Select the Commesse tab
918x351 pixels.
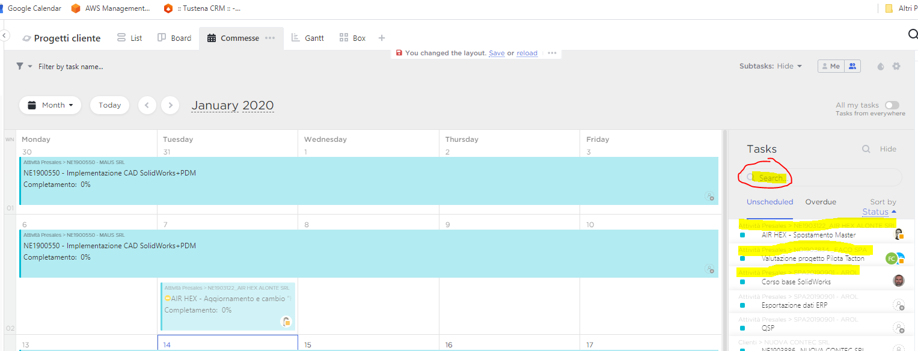click(x=240, y=38)
